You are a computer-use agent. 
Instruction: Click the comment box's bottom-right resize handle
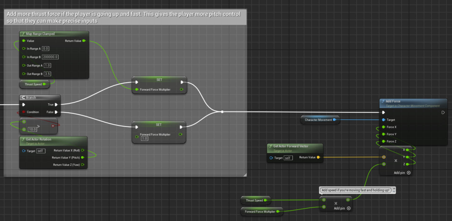245,175
